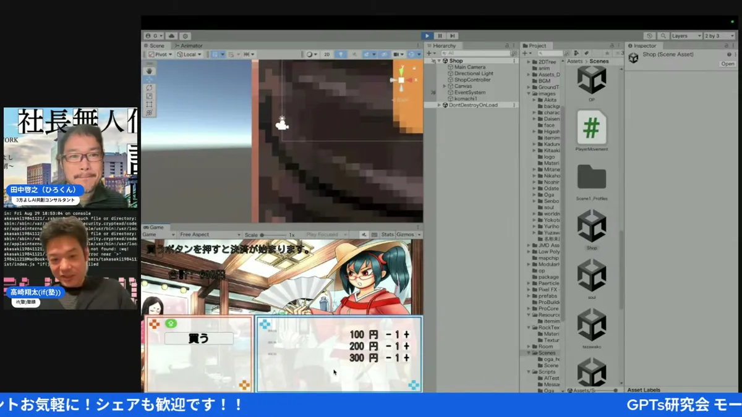The height and width of the screenshot is (417, 742).
Task: Click the Hierarchy panel lock icon
Action: [x=508, y=46]
